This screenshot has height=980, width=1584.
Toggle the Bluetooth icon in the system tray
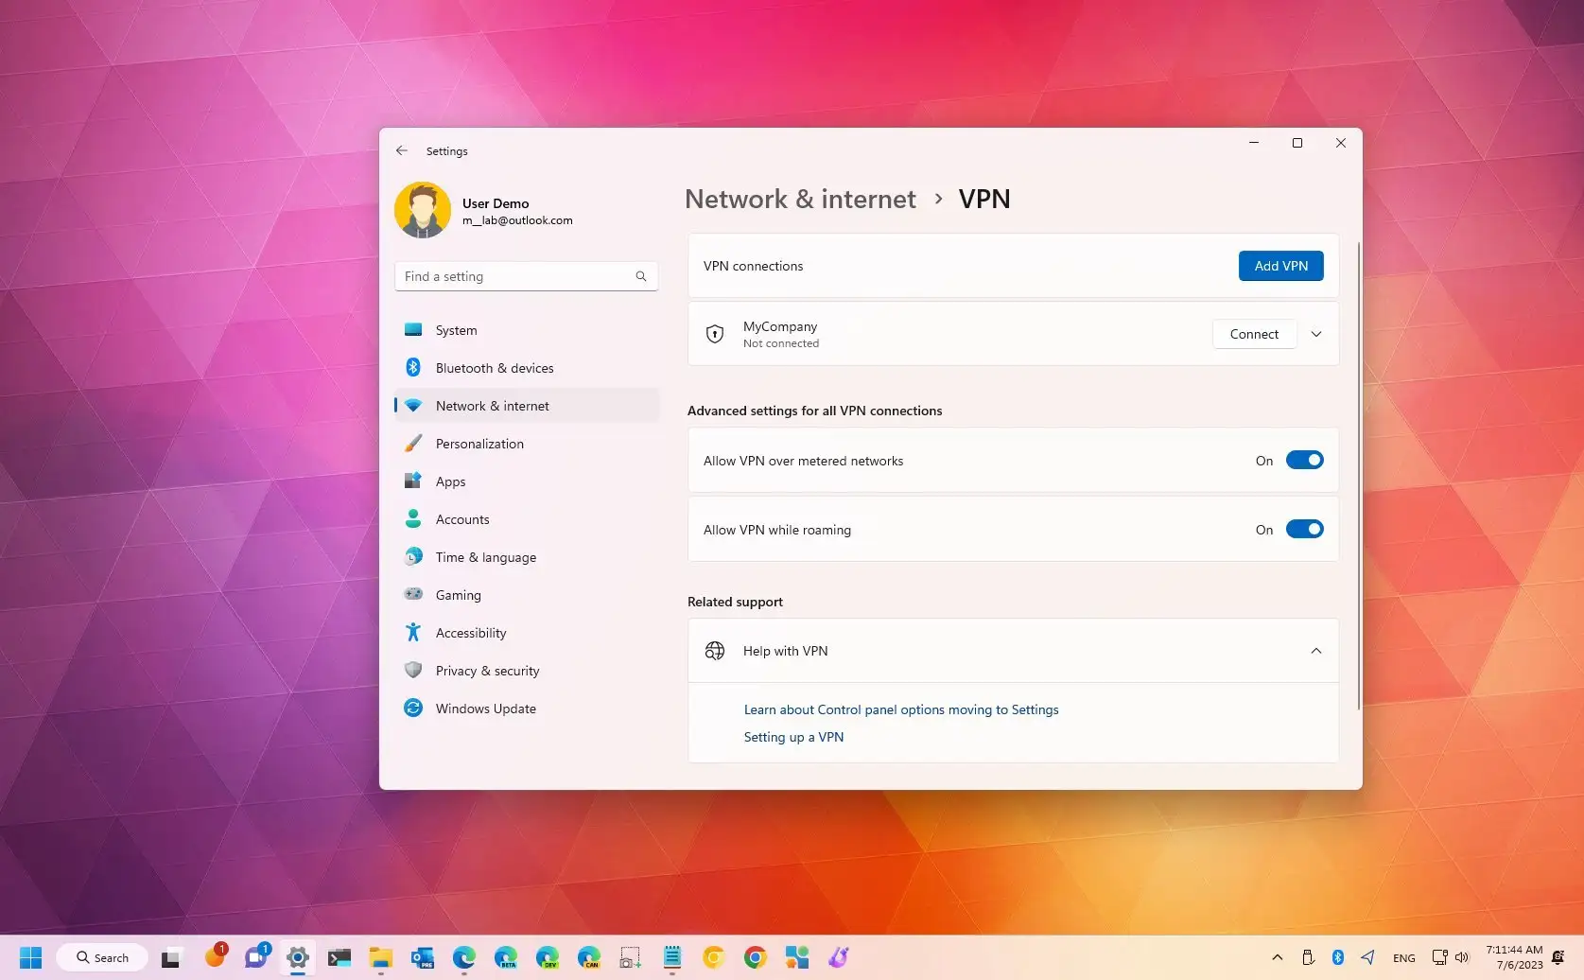[1338, 956]
